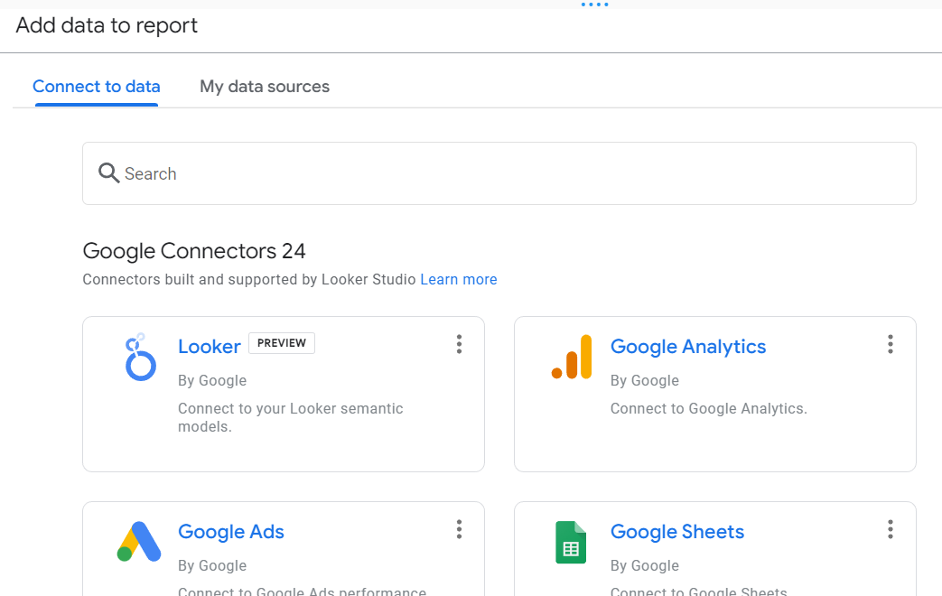
Task: Select the Google Ads connector title
Action: coord(231,532)
